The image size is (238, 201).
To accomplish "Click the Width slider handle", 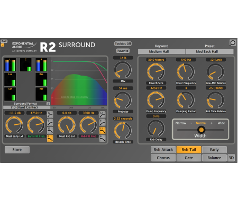I will pos(201,130).
